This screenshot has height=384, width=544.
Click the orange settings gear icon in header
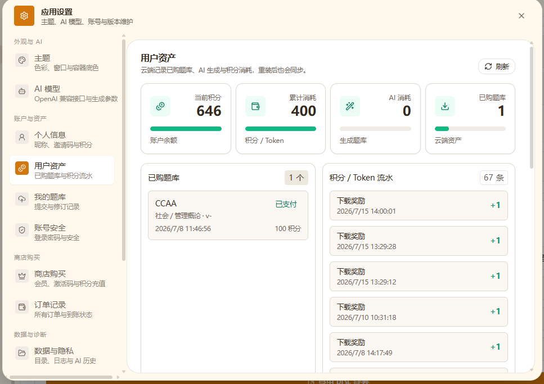pyautogui.click(x=24, y=16)
